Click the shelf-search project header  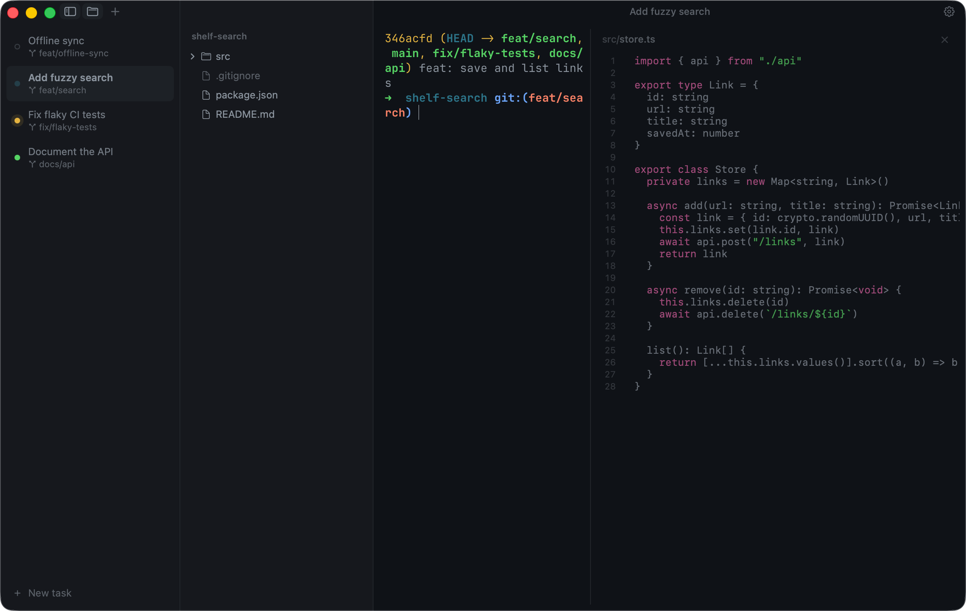(x=219, y=36)
